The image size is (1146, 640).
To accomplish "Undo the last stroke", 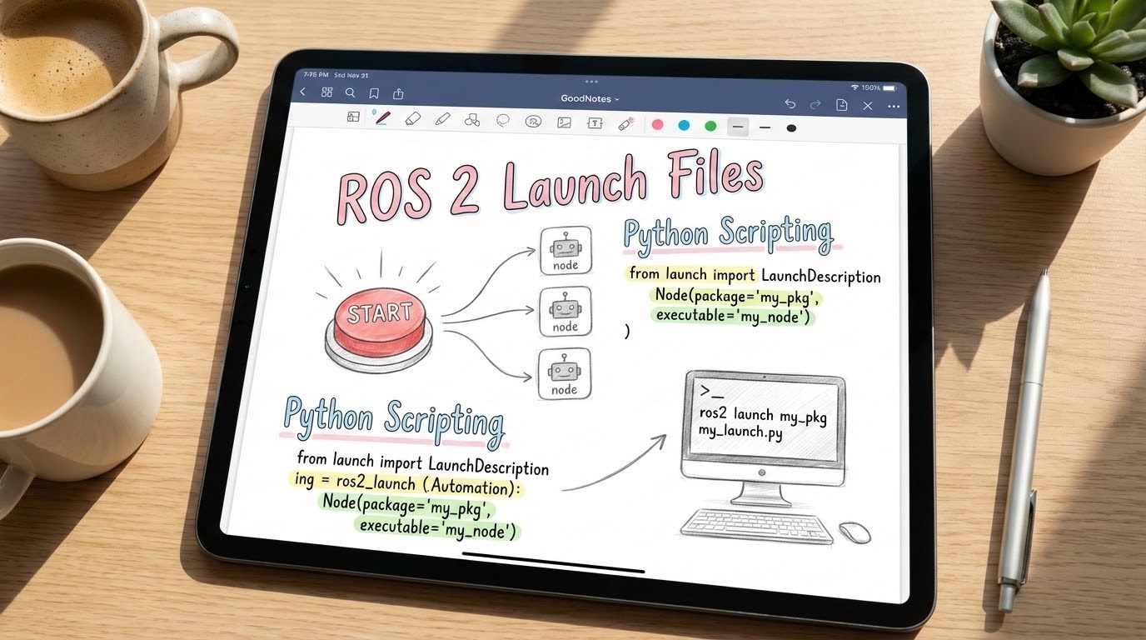I will 790,104.
